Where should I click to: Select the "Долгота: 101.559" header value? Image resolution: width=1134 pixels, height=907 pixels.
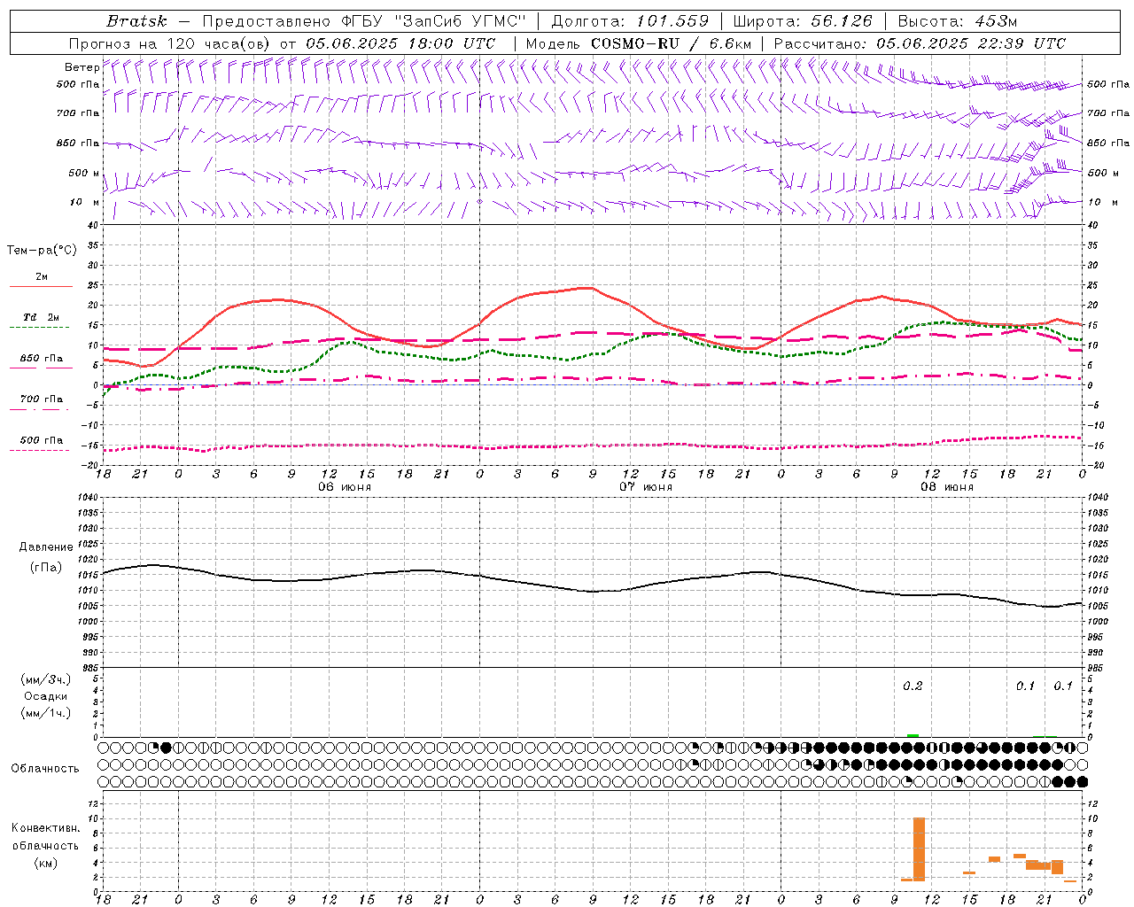(631, 21)
